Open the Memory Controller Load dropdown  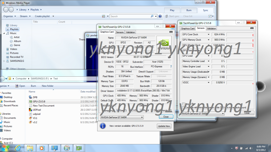[x=208, y=61]
